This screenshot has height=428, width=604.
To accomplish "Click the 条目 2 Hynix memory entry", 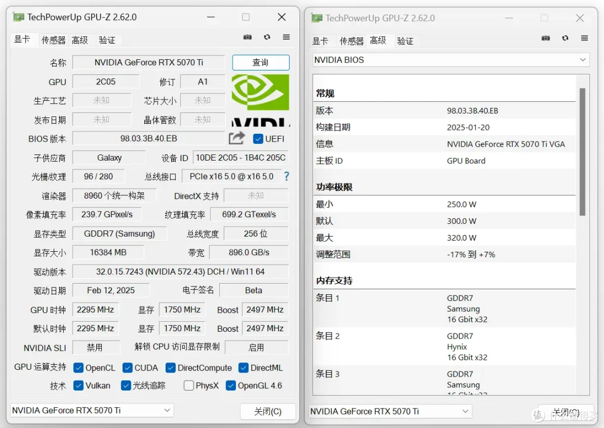I will pyautogui.click(x=444, y=346).
